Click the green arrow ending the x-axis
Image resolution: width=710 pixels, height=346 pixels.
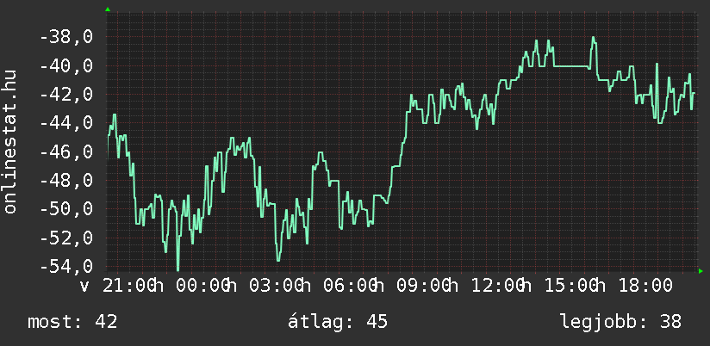coord(701,271)
